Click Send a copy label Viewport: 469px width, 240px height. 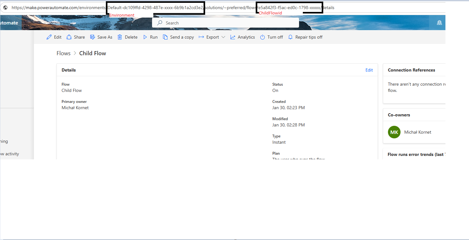pos(182,37)
